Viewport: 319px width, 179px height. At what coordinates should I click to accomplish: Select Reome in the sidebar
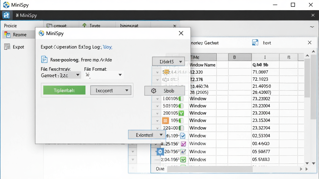pos(19,35)
